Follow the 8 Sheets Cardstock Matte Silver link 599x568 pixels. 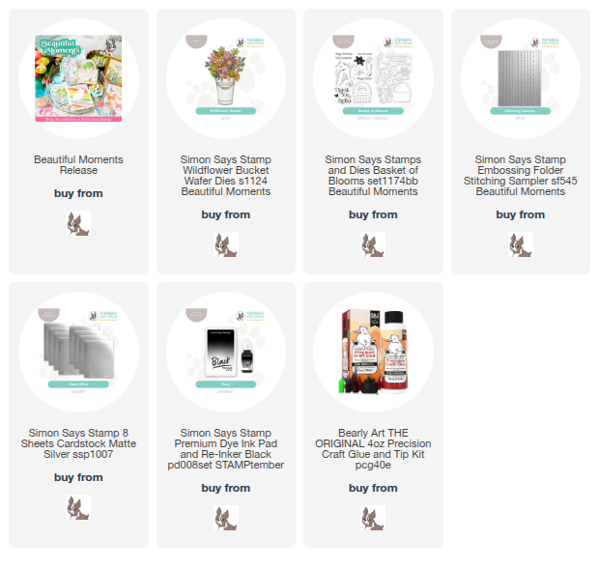(78, 443)
